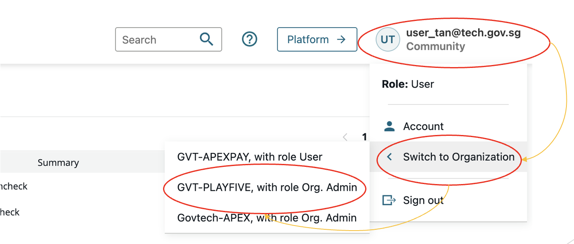Switch to GVT-APEXPAY with role User
574x244 pixels.
[x=250, y=157]
